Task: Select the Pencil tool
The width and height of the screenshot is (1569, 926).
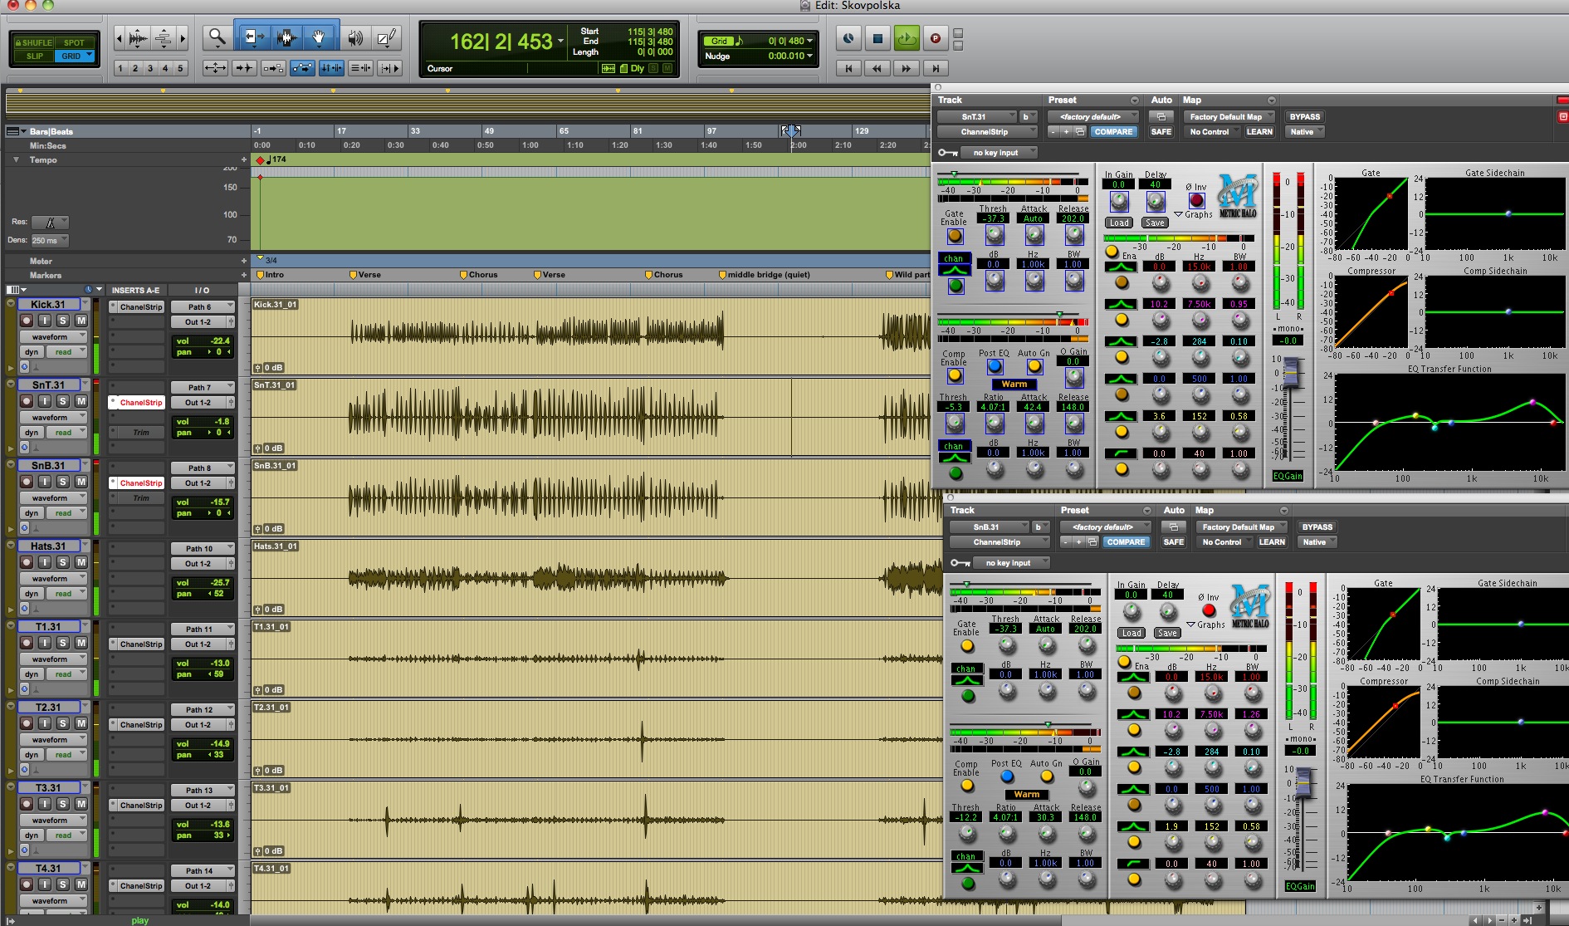Action: (x=387, y=37)
